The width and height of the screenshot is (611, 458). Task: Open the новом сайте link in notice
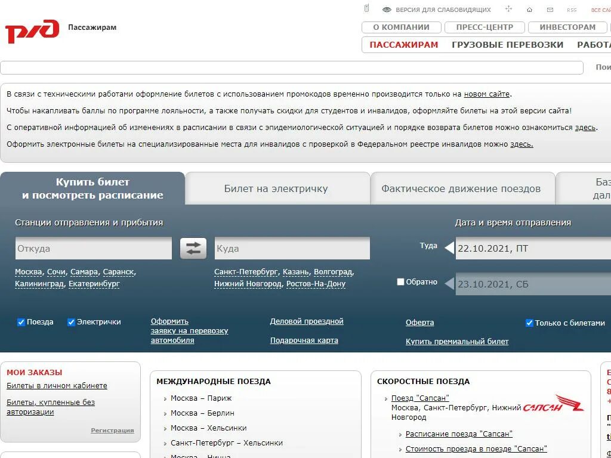point(487,94)
